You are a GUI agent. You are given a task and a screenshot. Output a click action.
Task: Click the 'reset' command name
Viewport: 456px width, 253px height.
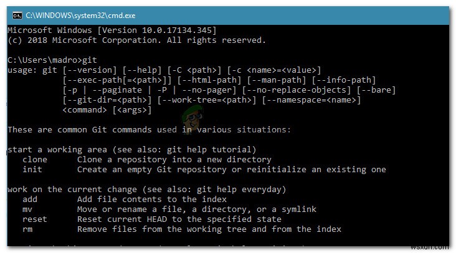[35, 219]
